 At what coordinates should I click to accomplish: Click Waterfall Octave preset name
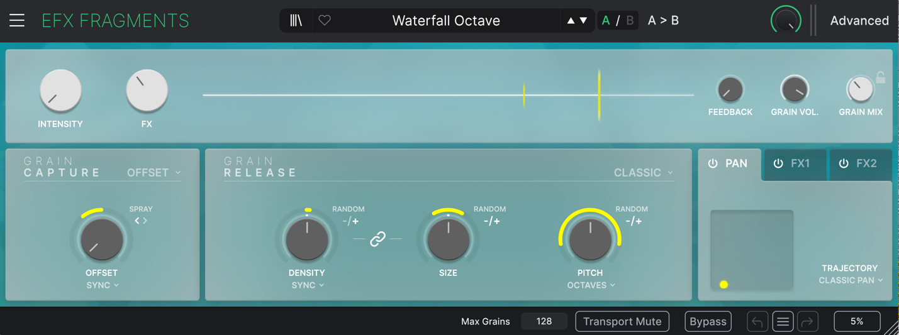(446, 21)
